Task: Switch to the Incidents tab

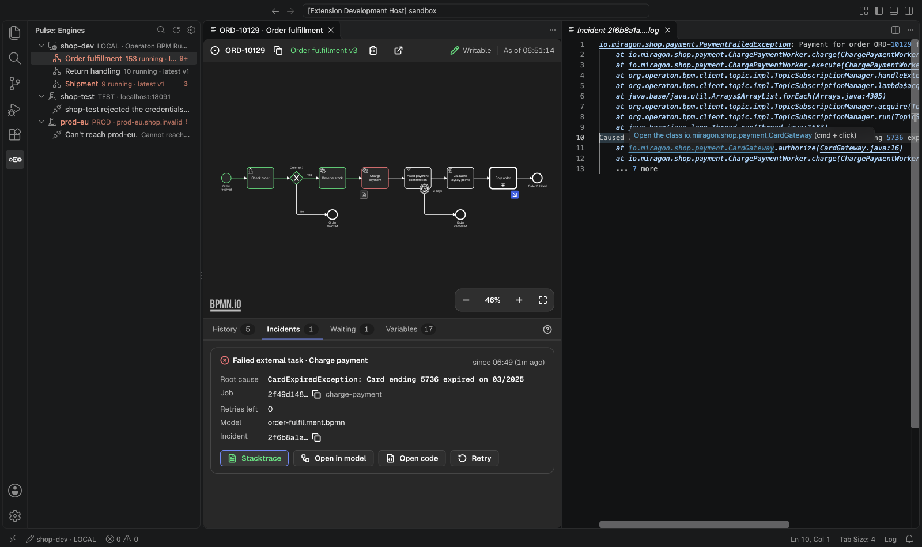Action: [x=292, y=330]
